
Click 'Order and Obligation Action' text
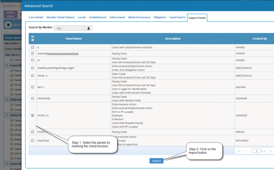[x=128, y=70]
